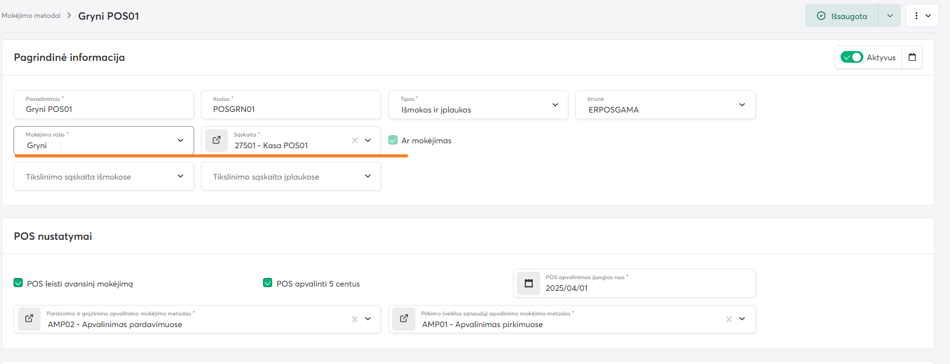Uncheck POS leisti avansinį mokėjimą checkbox
The image size is (950, 364).
pyautogui.click(x=18, y=283)
